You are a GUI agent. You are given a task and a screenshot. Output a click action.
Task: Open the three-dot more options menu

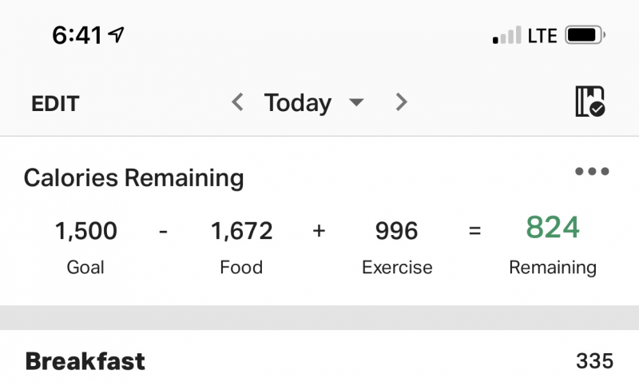pos(592,171)
